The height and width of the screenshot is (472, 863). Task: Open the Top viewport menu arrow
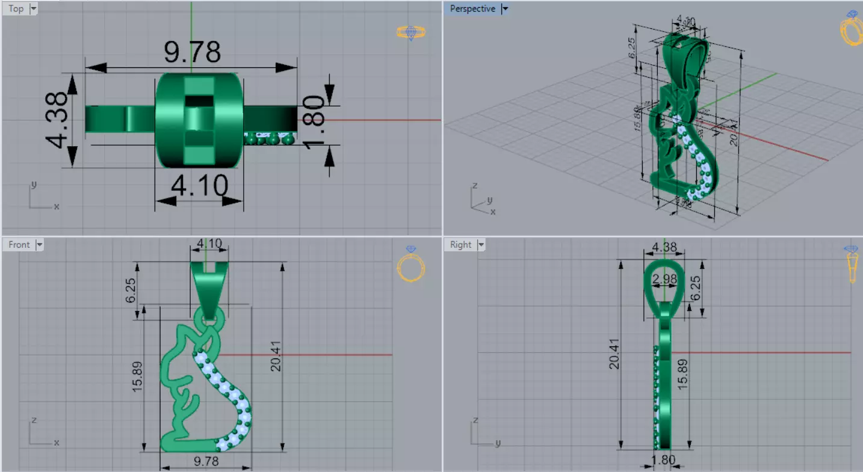pos(32,9)
